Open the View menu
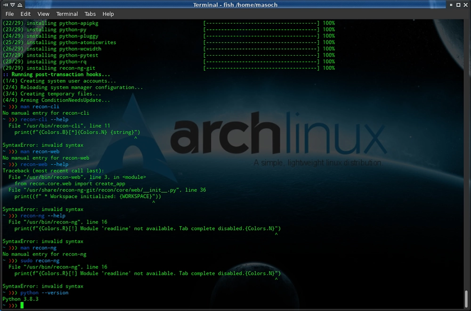 tap(43, 14)
